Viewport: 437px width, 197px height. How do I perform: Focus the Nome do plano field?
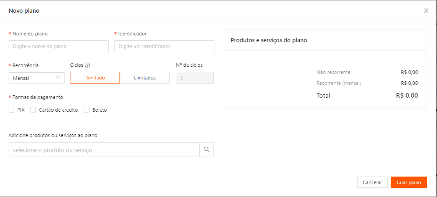coord(59,46)
